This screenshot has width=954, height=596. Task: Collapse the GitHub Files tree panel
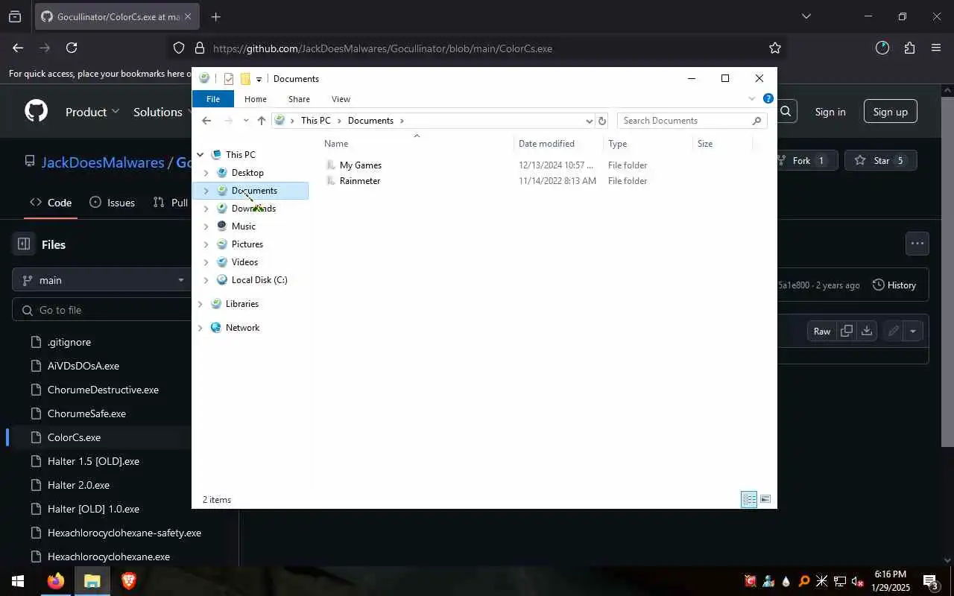click(x=24, y=244)
